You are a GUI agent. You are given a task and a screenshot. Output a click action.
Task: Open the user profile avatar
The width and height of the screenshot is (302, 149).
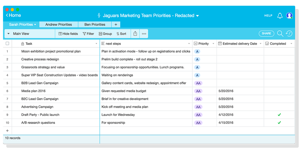289,16
